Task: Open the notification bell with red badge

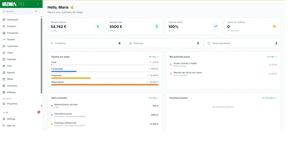Action: 39,112
